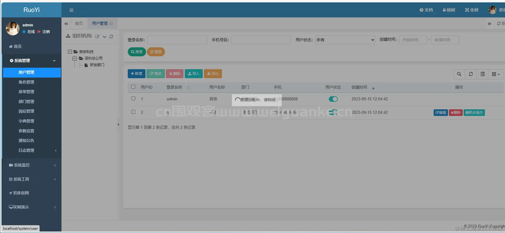
Task: Click the 新增 add button
Action: (x=136, y=74)
